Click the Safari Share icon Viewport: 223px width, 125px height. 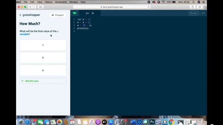coord(193,7)
